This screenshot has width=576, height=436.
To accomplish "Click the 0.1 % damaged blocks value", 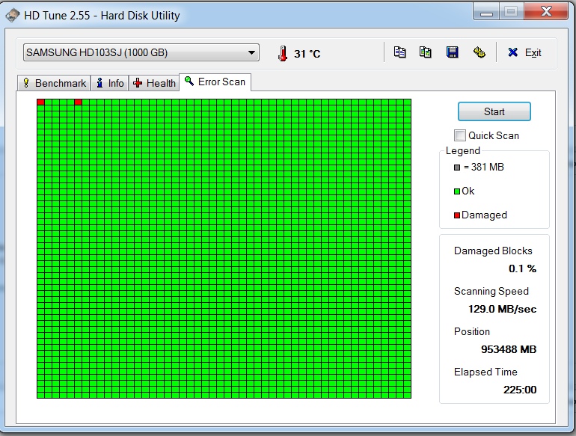I will click(x=522, y=268).
